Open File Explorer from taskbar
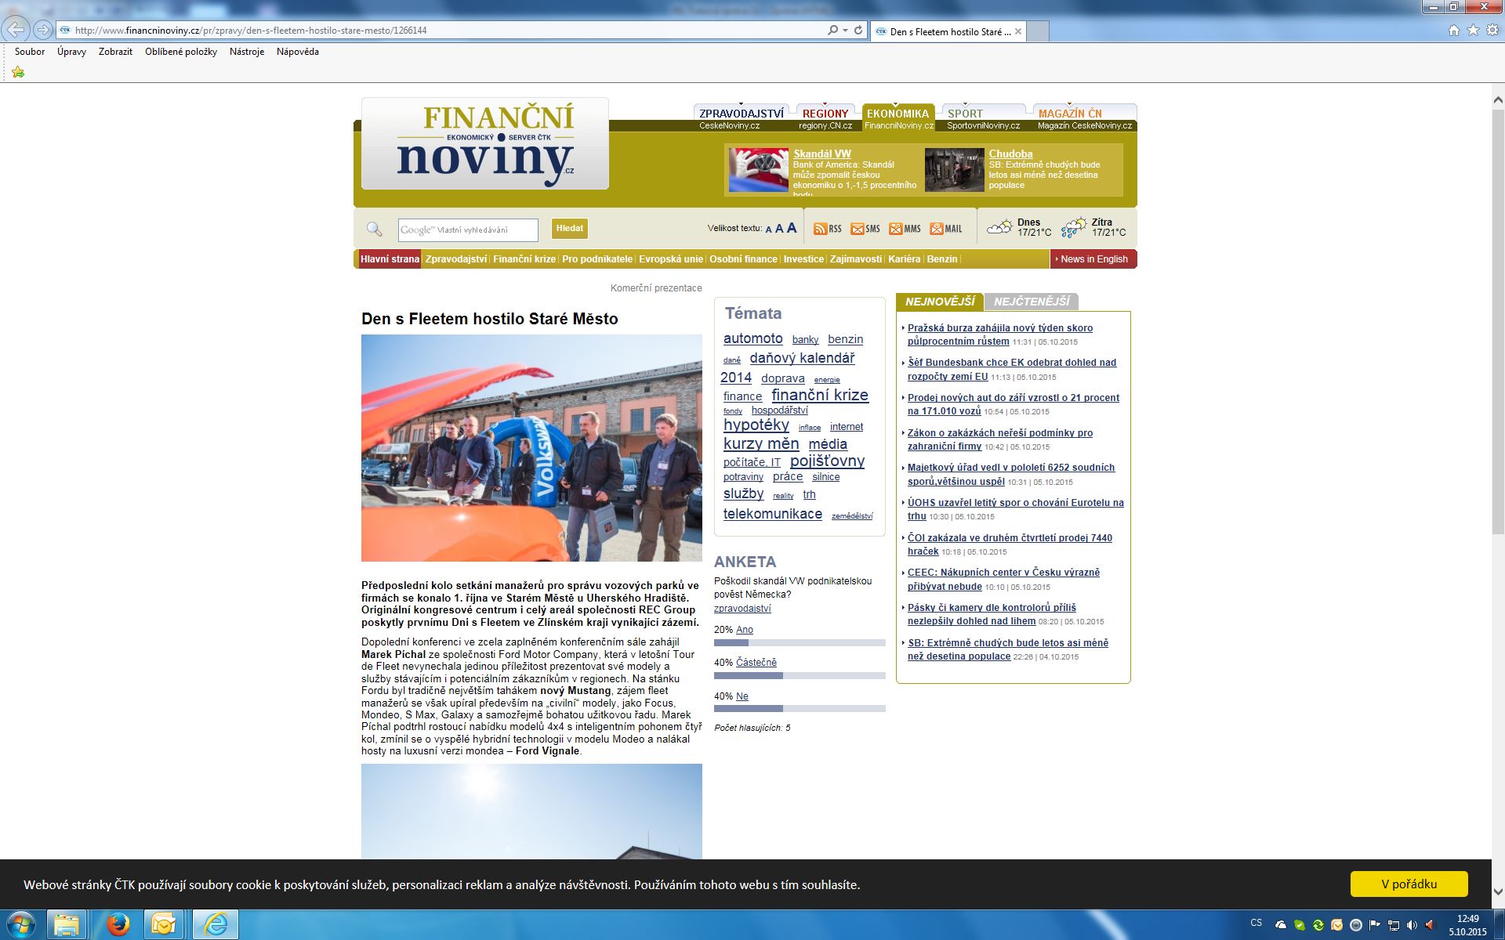This screenshot has height=940, width=1505. pyautogui.click(x=67, y=925)
